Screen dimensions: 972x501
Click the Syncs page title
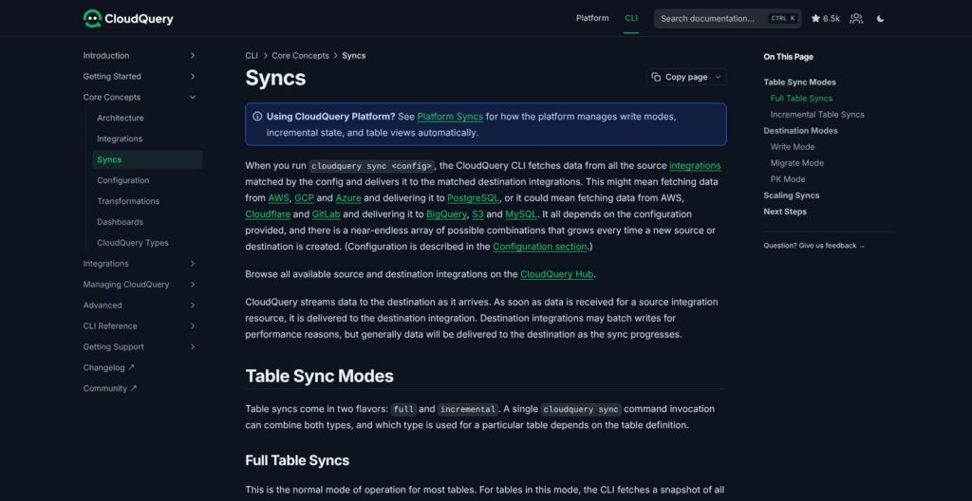275,79
